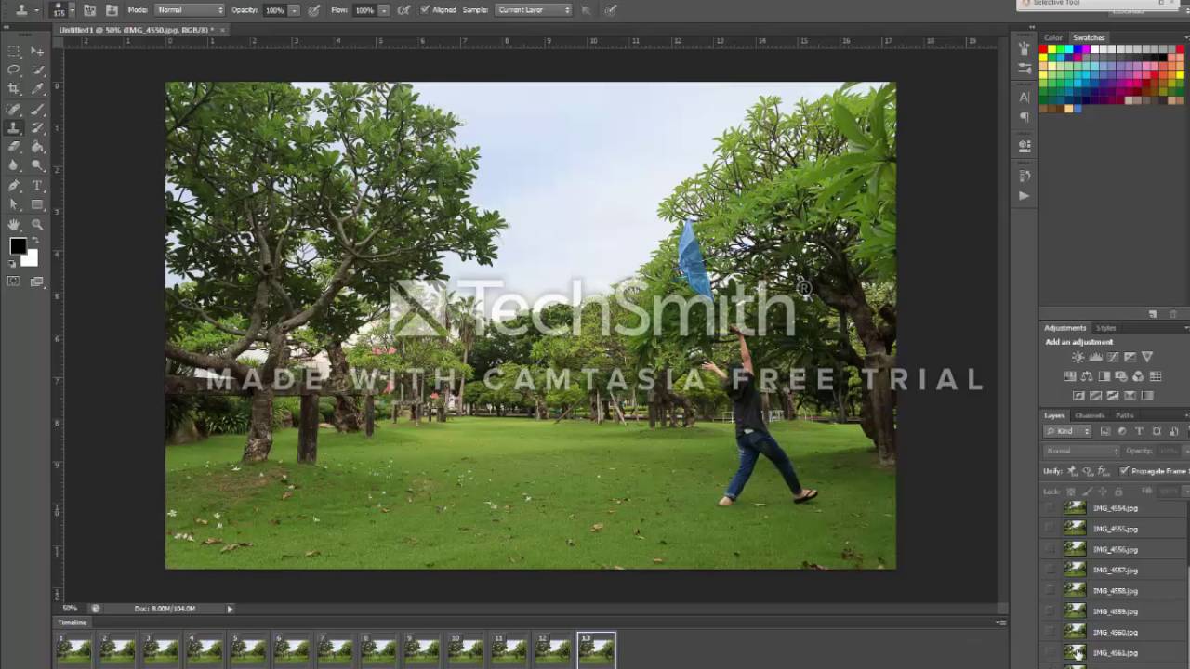
Task: Switch to the Paths tab
Action: tap(1125, 415)
